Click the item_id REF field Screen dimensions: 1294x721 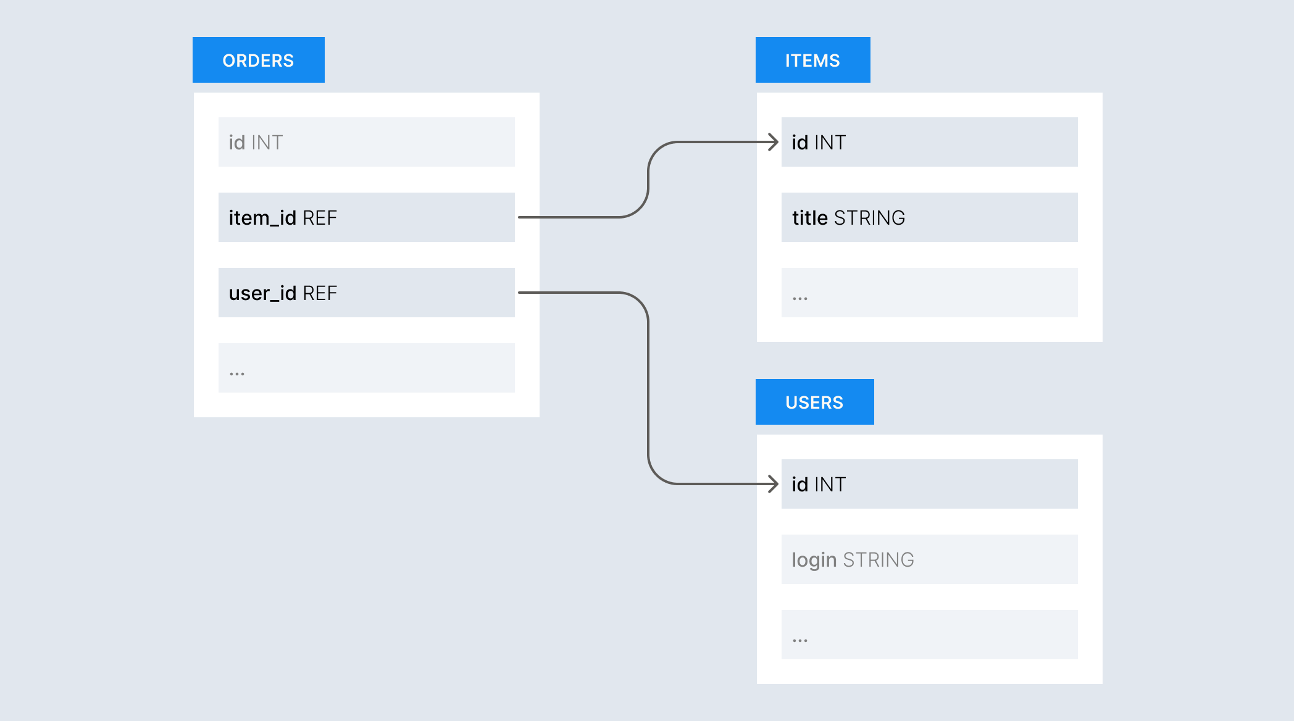[x=366, y=217]
